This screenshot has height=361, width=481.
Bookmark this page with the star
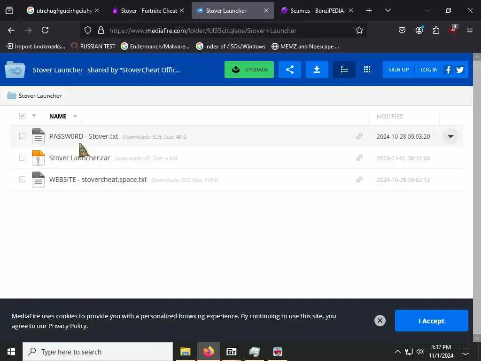click(x=359, y=30)
